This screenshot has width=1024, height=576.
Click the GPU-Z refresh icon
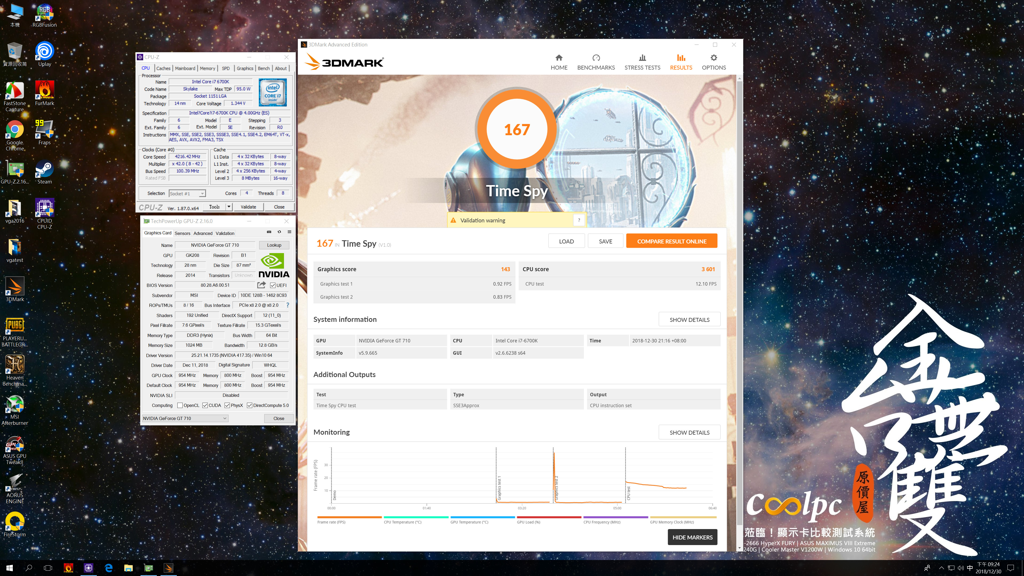tap(279, 232)
